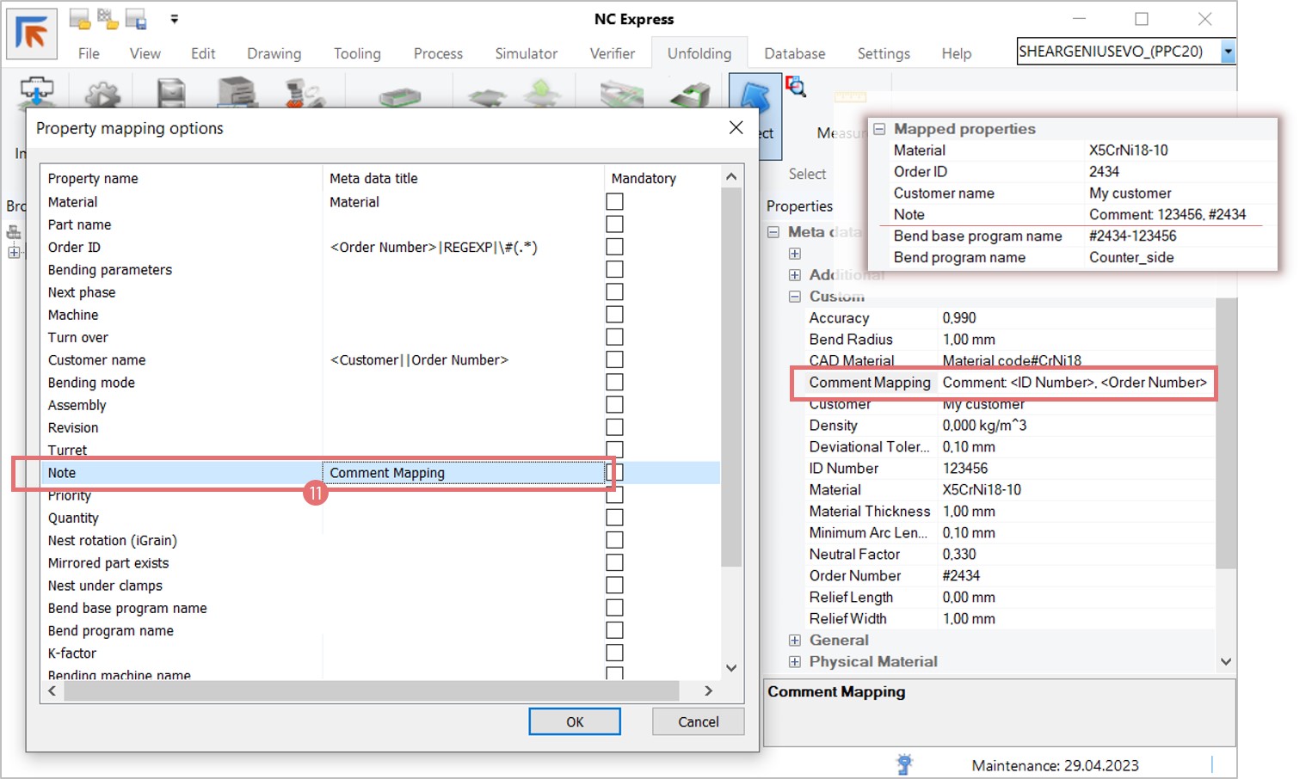The height and width of the screenshot is (779, 1312).
Task: Cancel the Property mapping options dialog
Action: coord(698,722)
